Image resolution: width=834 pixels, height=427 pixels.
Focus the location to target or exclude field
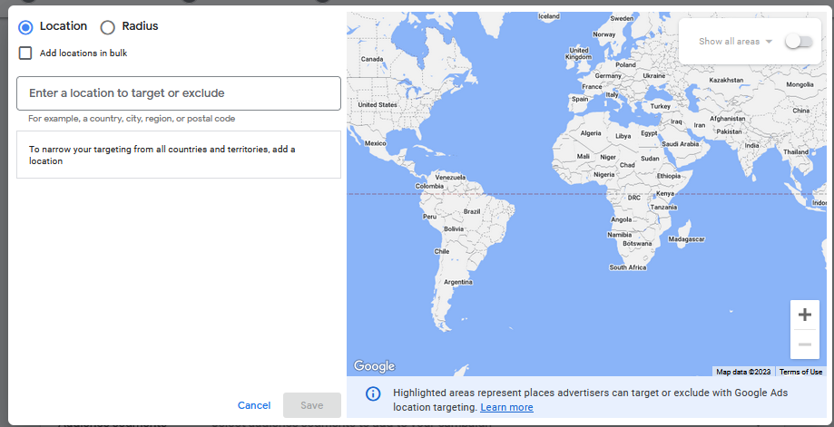pyautogui.click(x=179, y=93)
